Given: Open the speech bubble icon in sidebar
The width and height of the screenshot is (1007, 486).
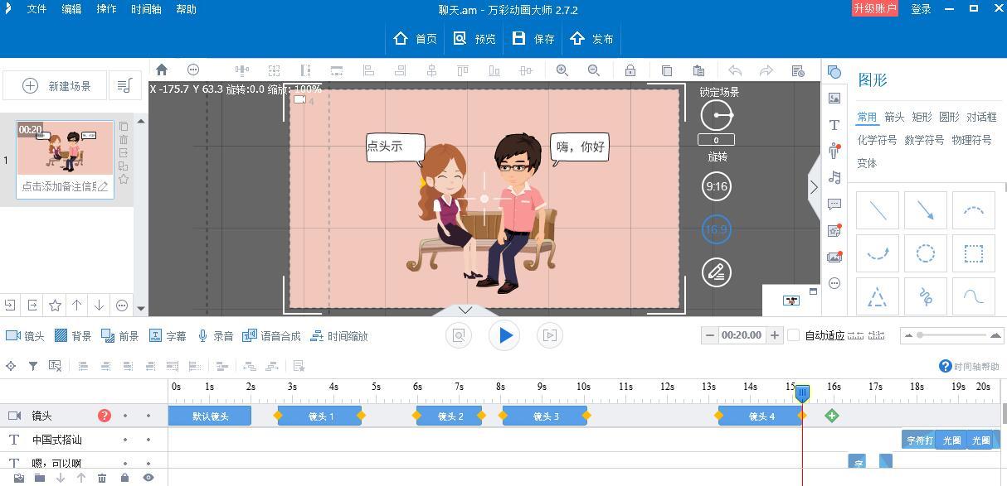Looking at the screenshot, I should 834,204.
